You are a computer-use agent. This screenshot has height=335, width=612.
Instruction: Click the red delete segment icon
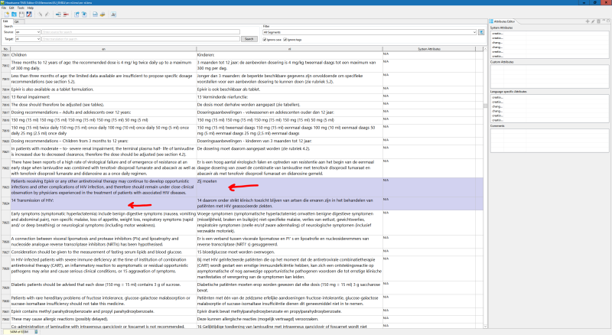(x=66, y=15)
